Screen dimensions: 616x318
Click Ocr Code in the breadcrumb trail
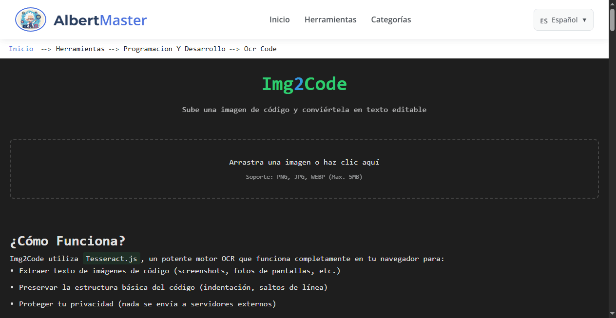click(x=260, y=49)
